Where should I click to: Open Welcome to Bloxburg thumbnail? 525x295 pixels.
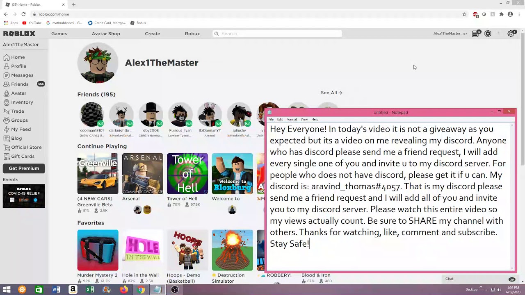tap(233, 174)
